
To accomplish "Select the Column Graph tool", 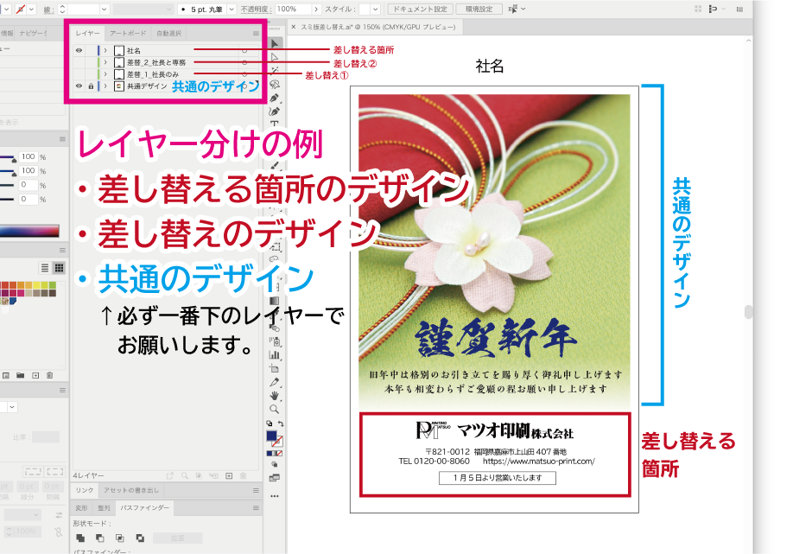I will click(275, 355).
